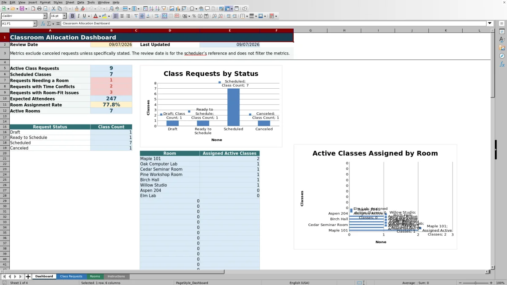This screenshot has height=285, width=507.
Task: Open Find and Replace icon
Action: [x=111, y=8]
